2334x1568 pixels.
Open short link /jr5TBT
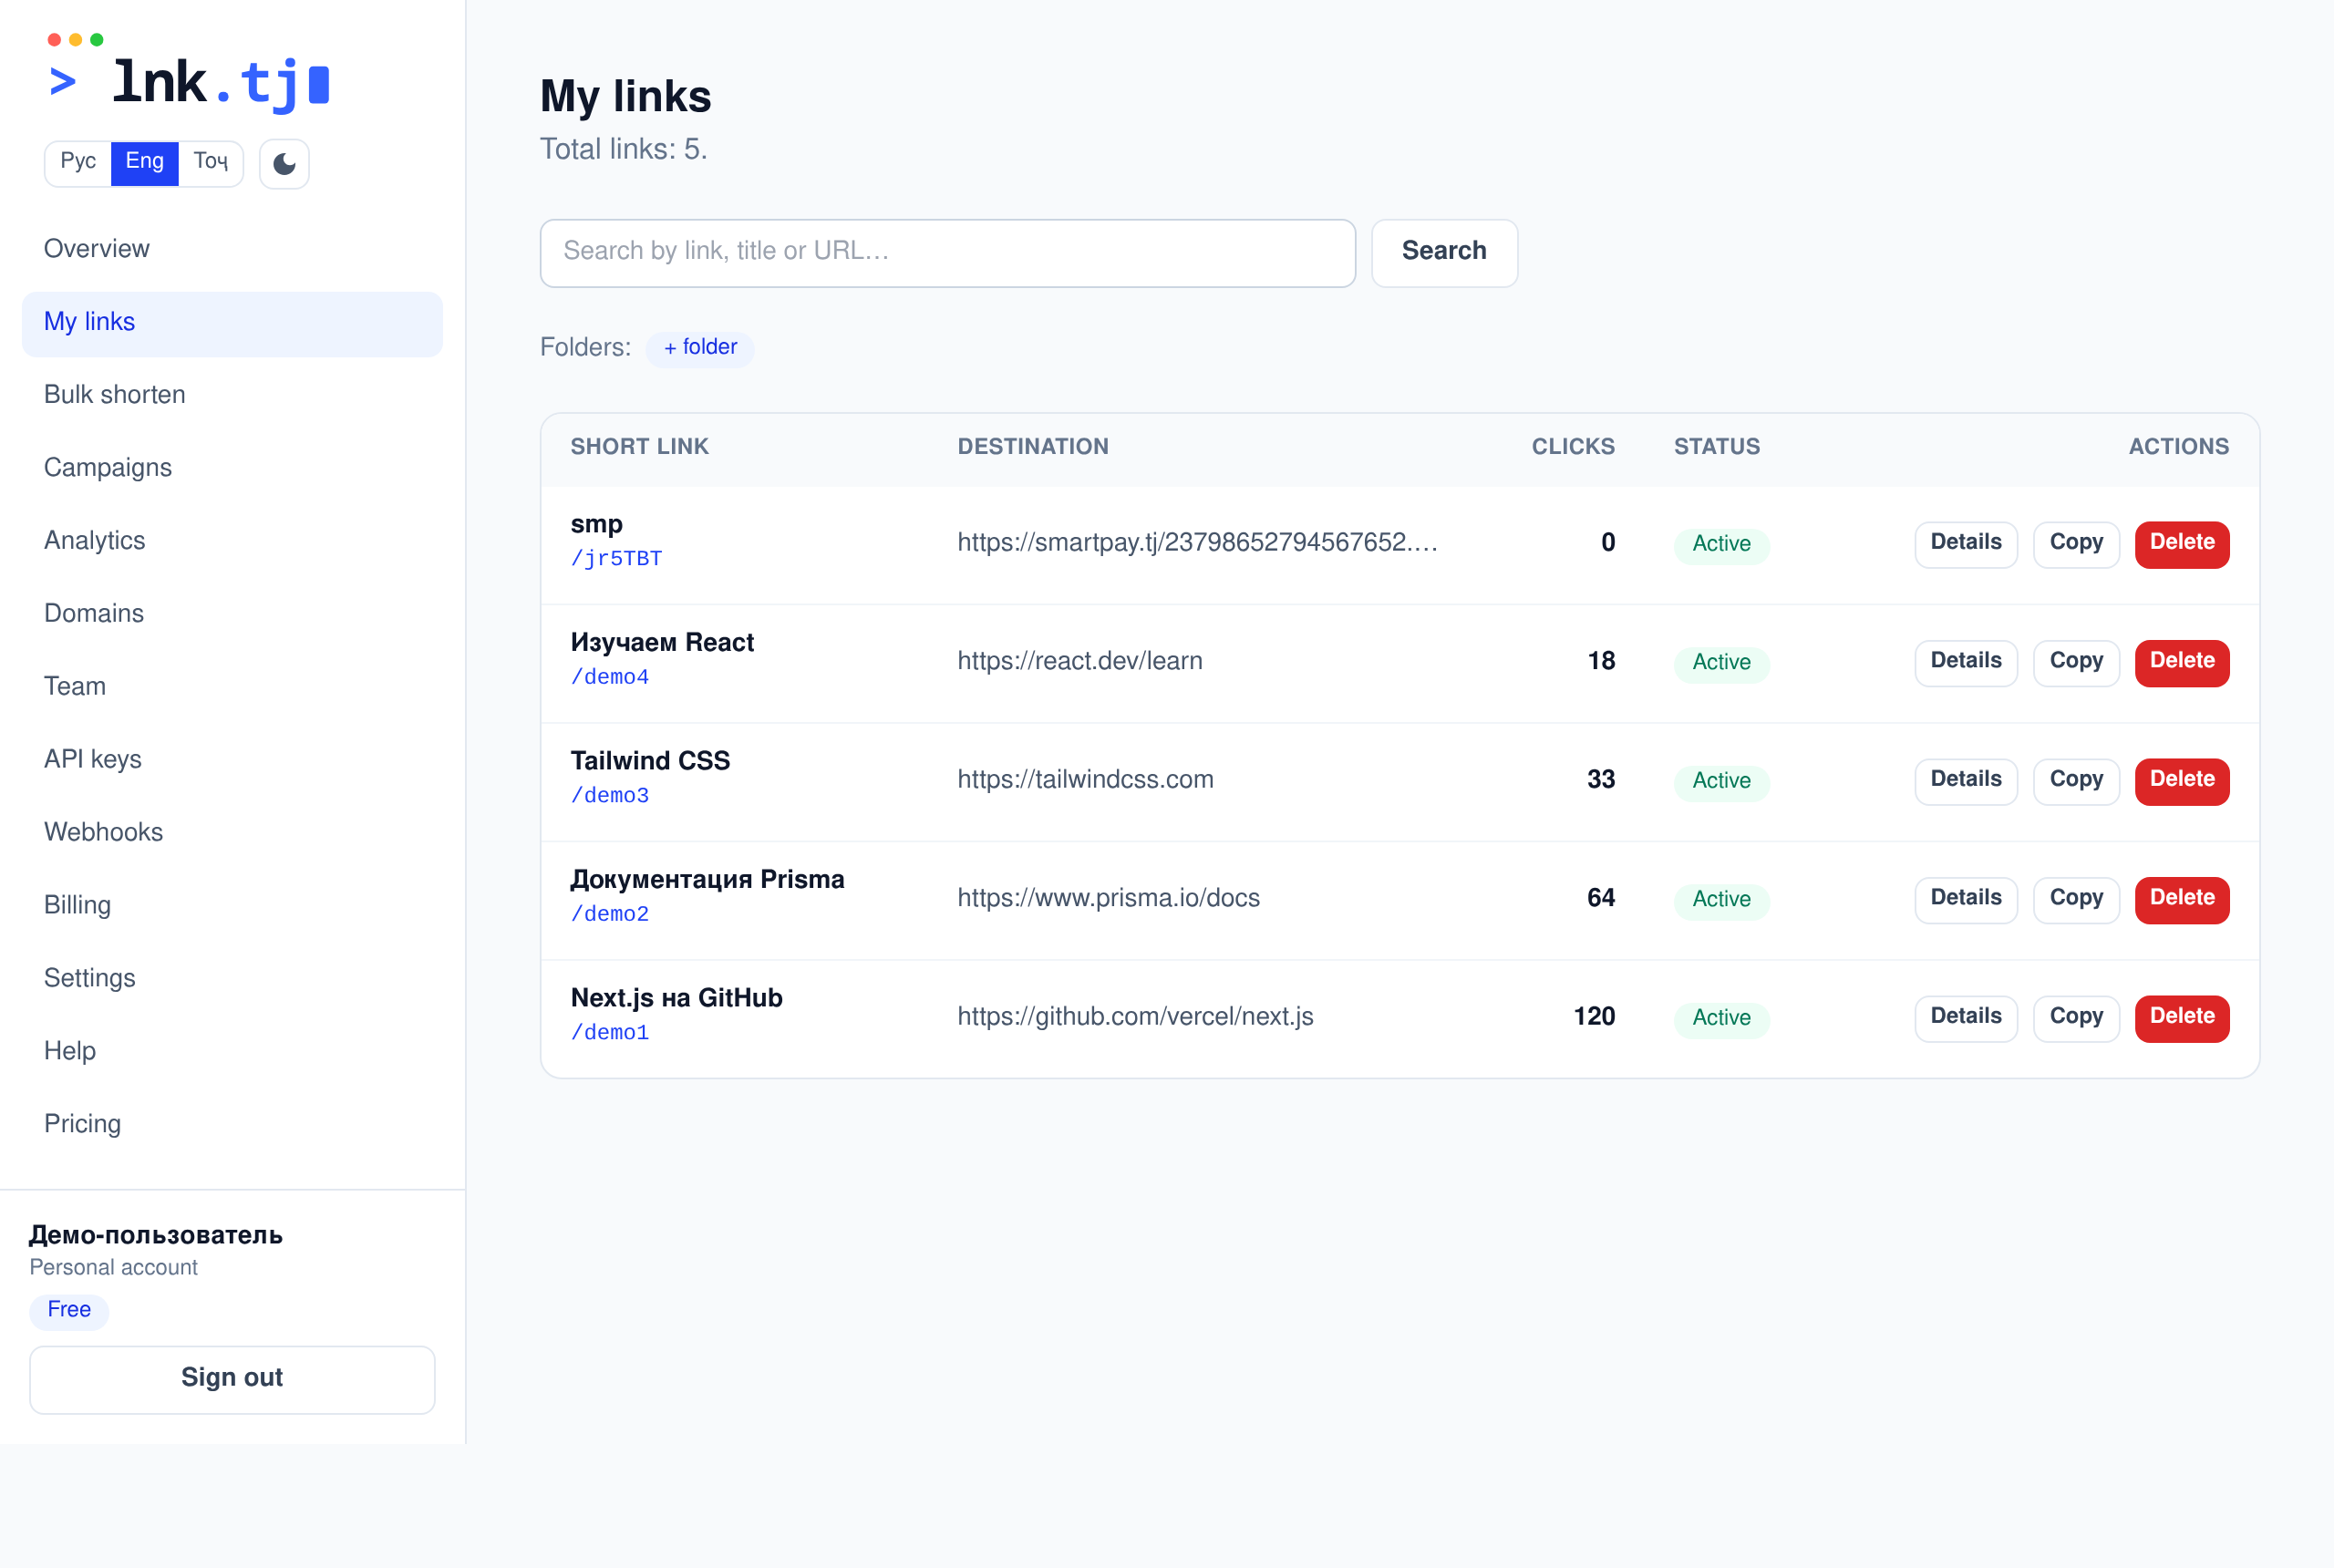tap(616, 558)
